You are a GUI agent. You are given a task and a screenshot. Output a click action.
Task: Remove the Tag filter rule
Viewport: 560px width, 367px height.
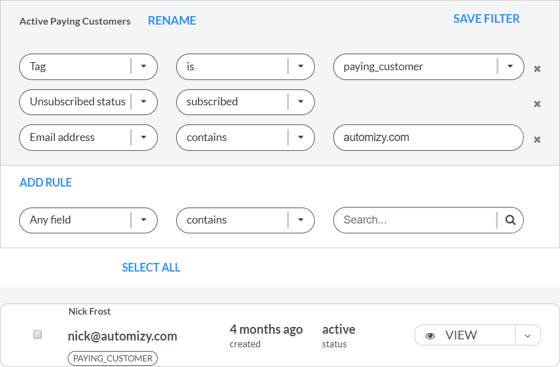click(537, 70)
